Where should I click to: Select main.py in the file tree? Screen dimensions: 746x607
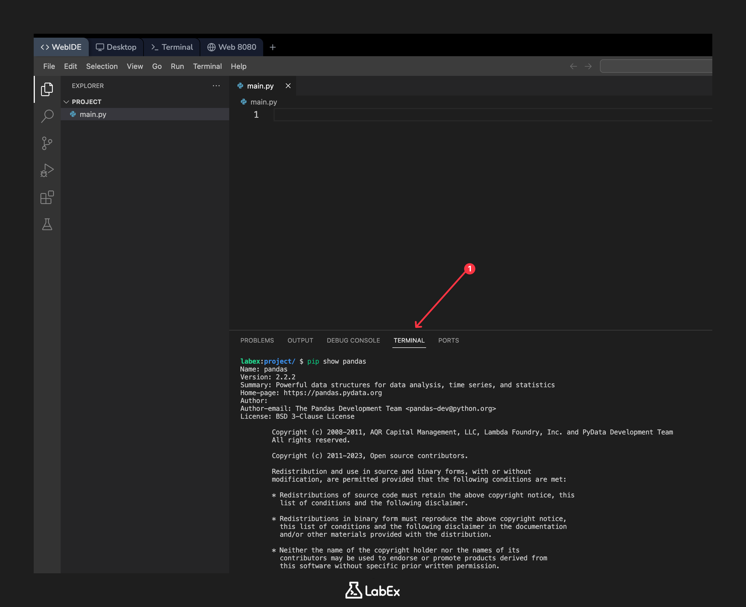coord(93,114)
